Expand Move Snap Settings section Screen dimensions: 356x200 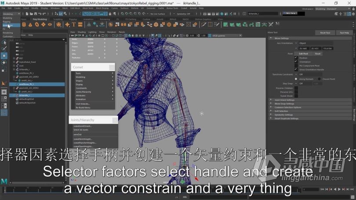click(310, 104)
